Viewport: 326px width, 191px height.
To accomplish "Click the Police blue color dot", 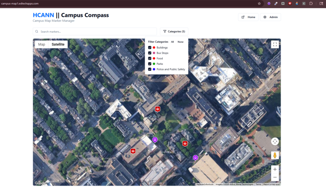I will 154,69.
